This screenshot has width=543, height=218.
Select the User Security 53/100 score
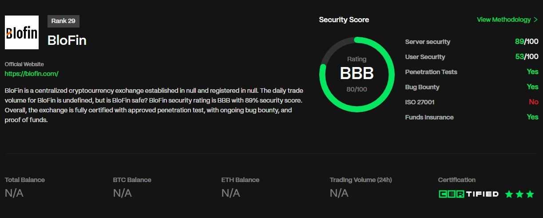527,57
